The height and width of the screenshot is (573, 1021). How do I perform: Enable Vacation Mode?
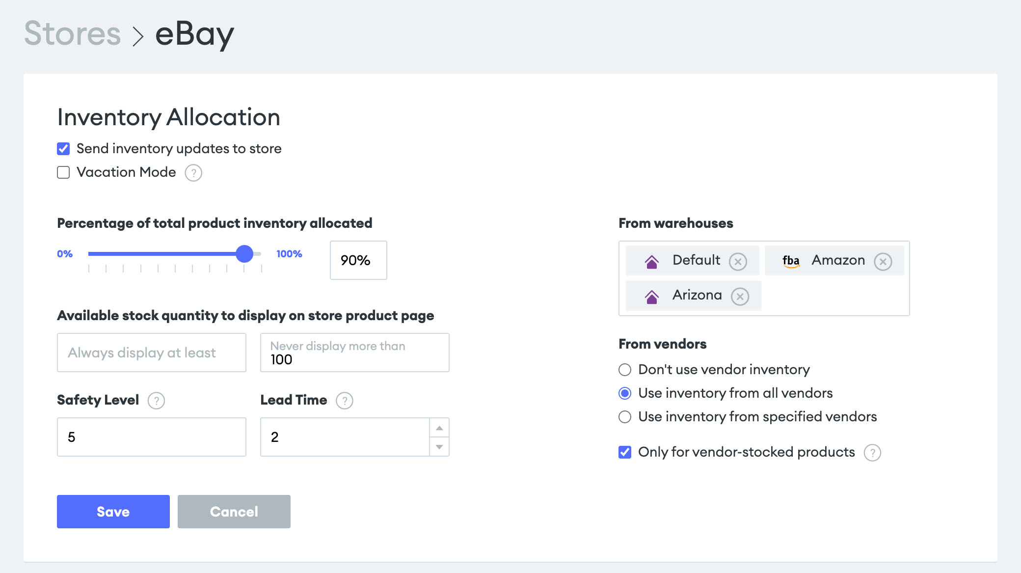click(63, 172)
